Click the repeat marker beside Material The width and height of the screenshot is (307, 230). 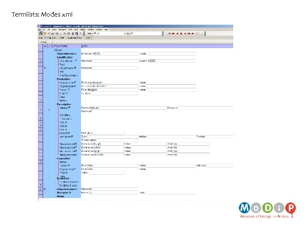70,108
